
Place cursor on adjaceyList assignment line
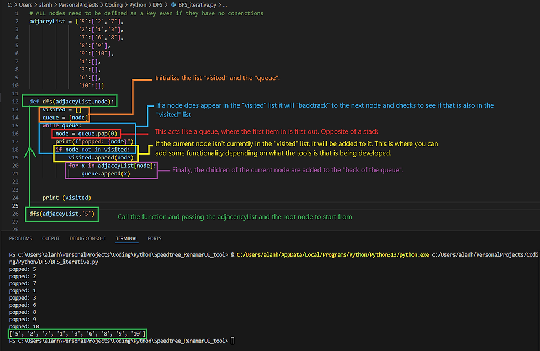pos(76,22)
